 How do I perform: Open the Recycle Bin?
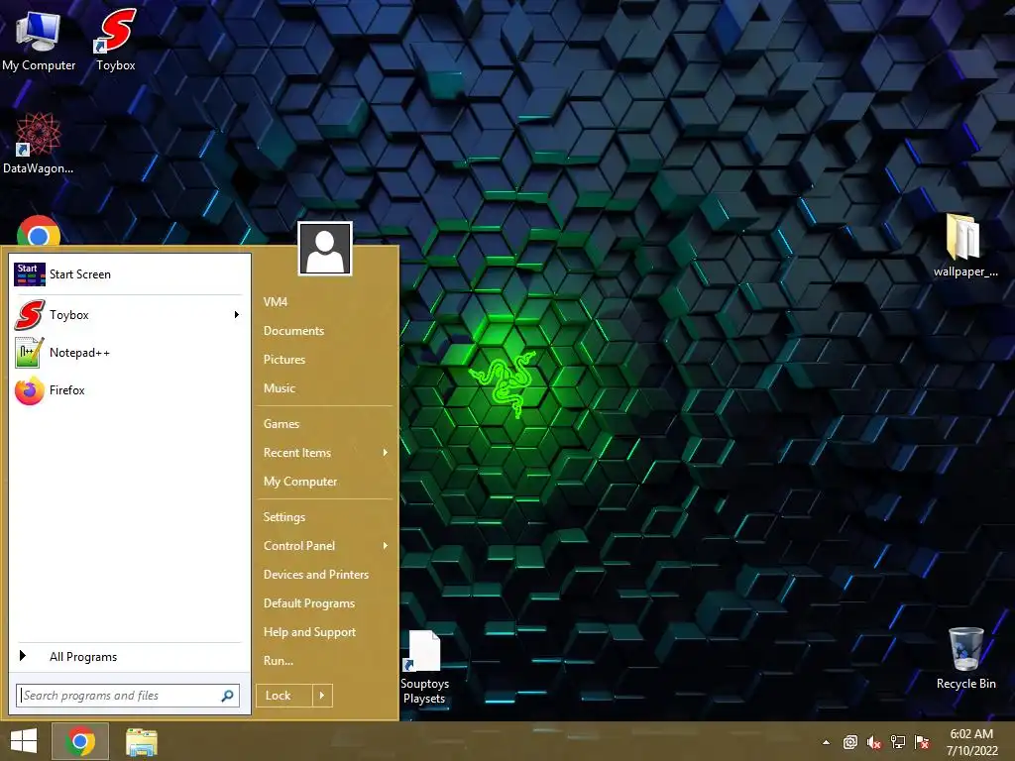[965, 658]
